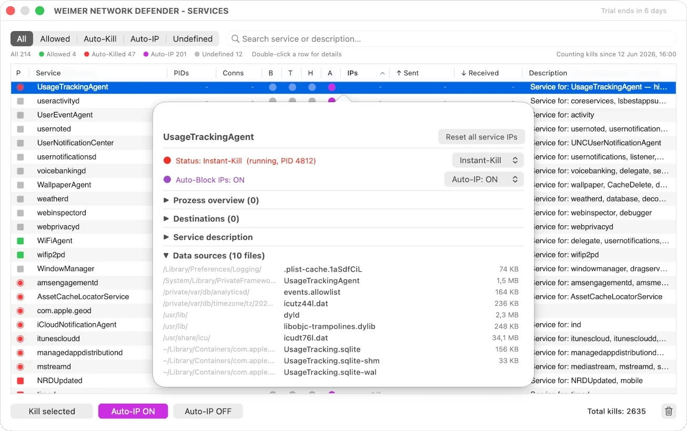
Task: Click the icudt76l.dat file entry
Action: (306, 338)
